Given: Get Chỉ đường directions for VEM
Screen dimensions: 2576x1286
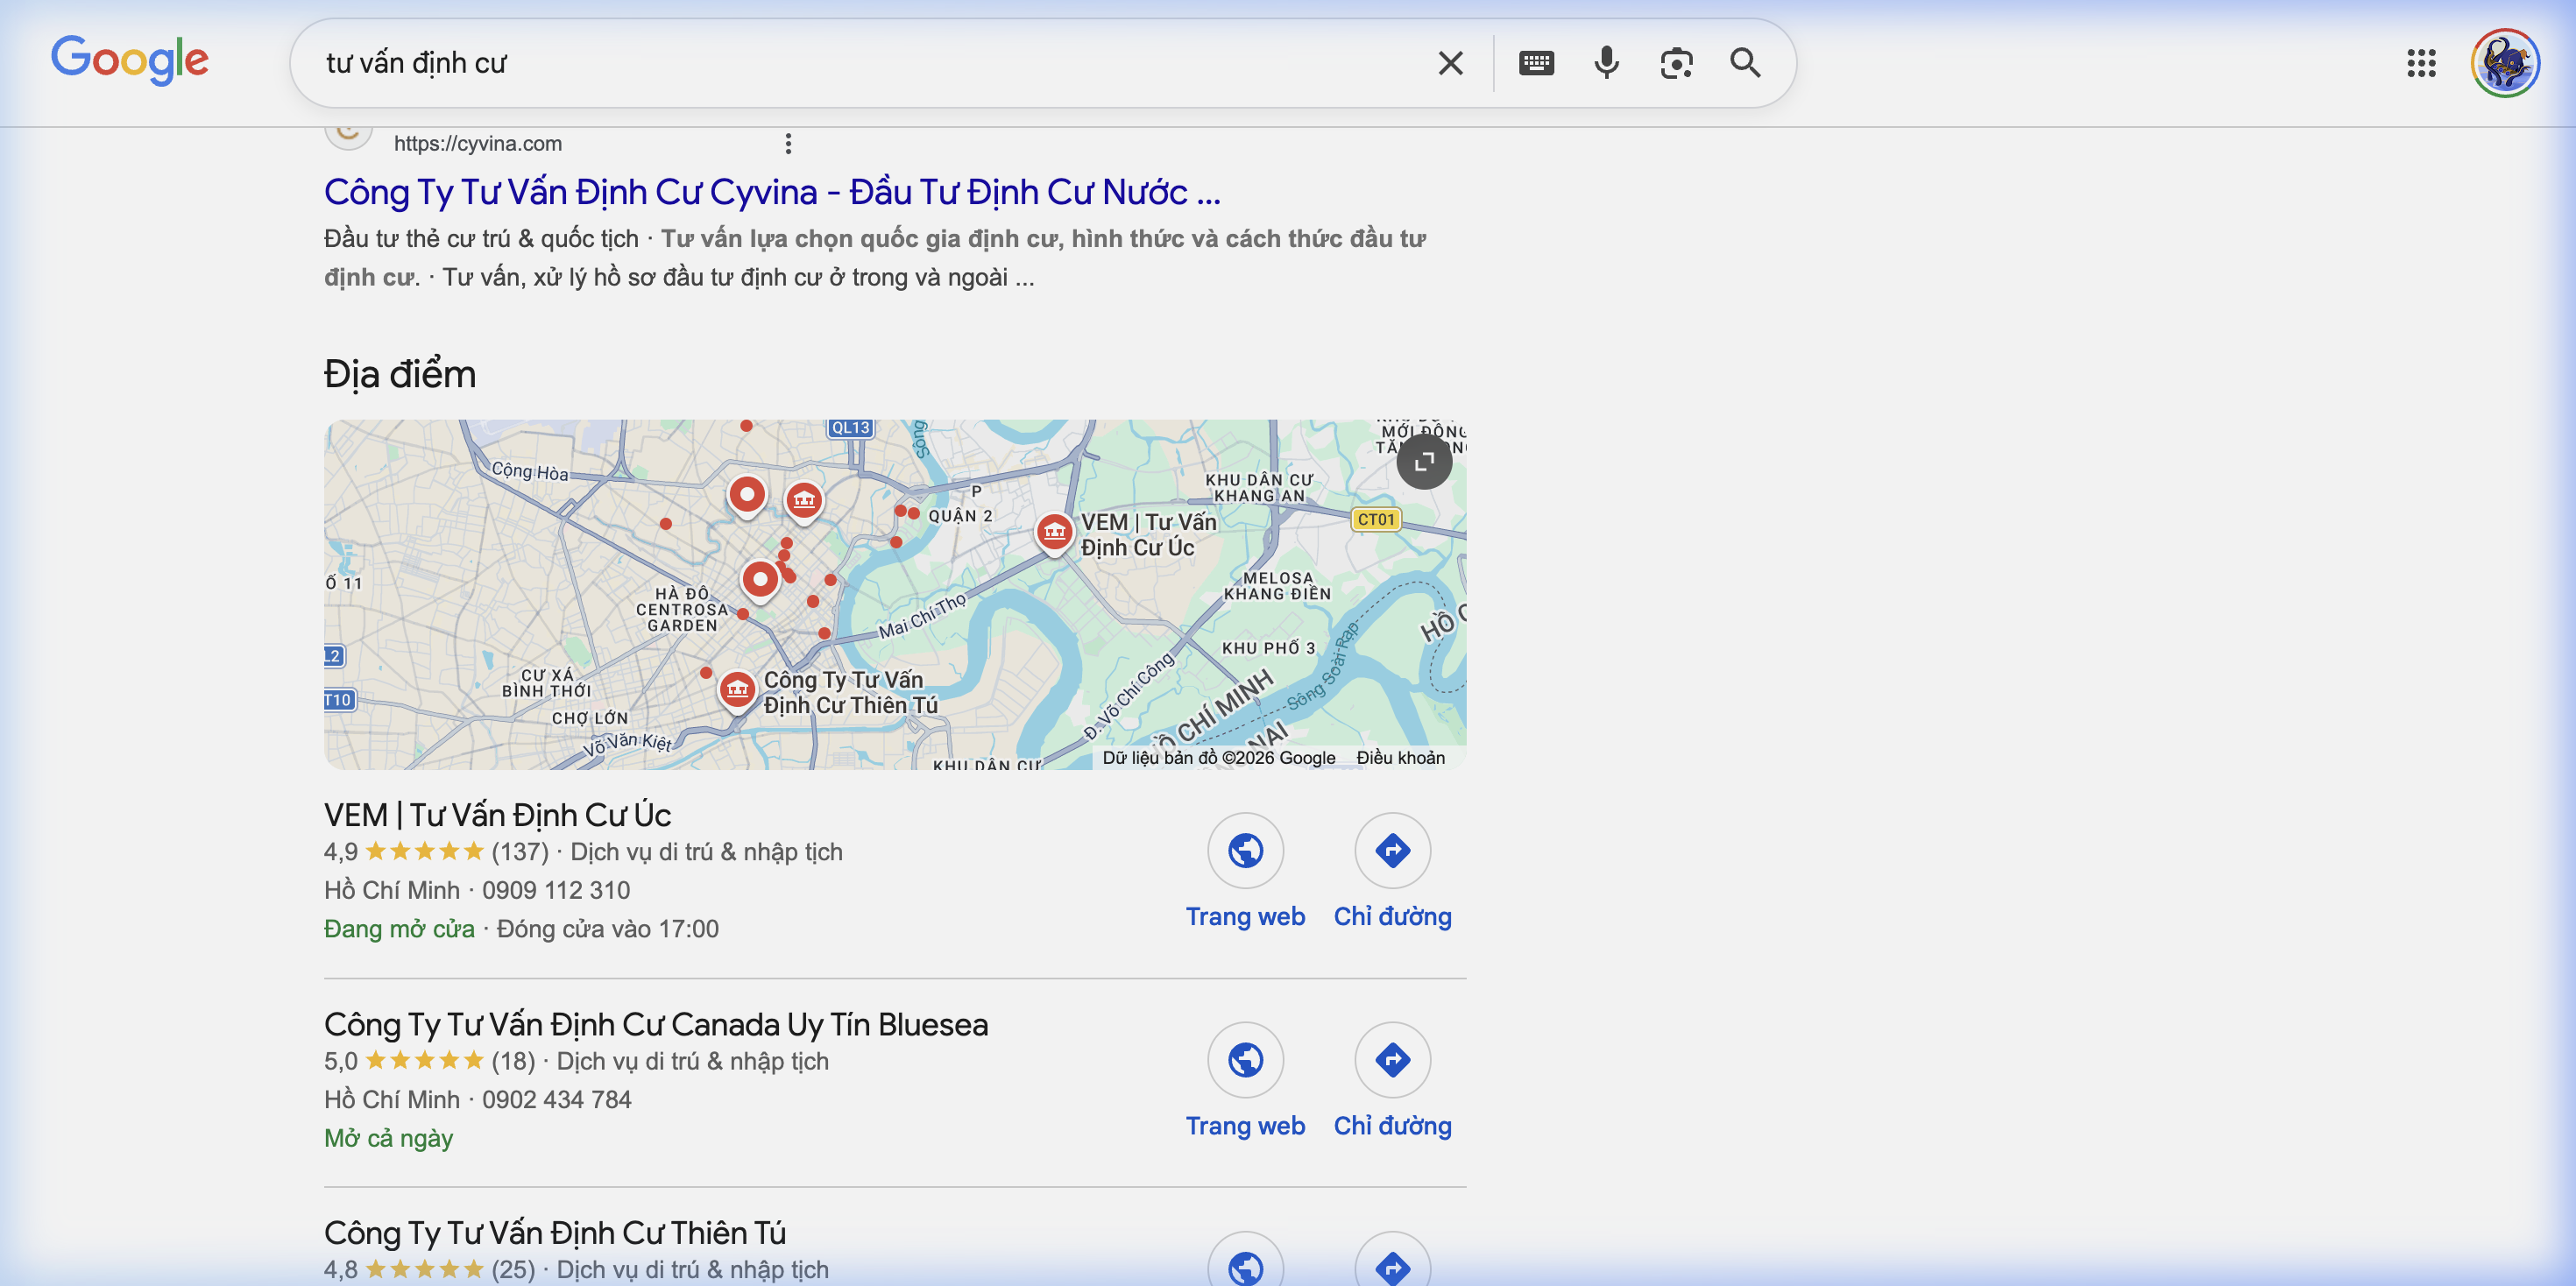Looking at the screenshot, I should (x=1392, y=871).
